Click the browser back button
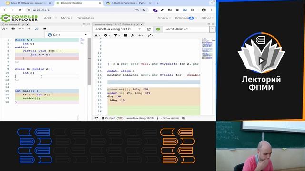Image resolution: width=305 pixels, height=171 pixels. coord(5,10)
